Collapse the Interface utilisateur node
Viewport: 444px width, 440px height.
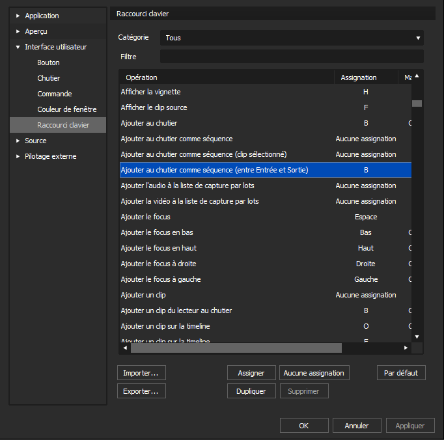(x=18, y=47)
